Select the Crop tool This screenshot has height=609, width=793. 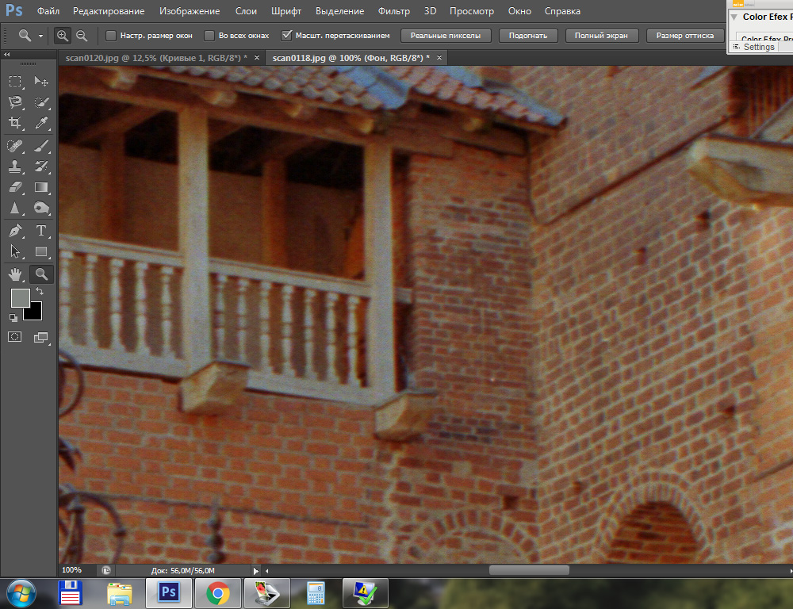click(15, 123)
